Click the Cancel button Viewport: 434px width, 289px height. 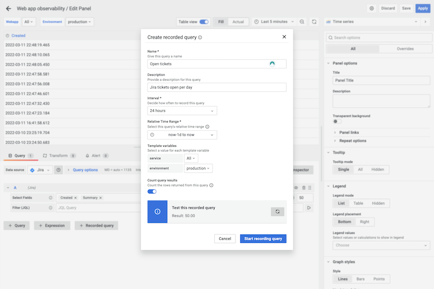click(225, 238)
